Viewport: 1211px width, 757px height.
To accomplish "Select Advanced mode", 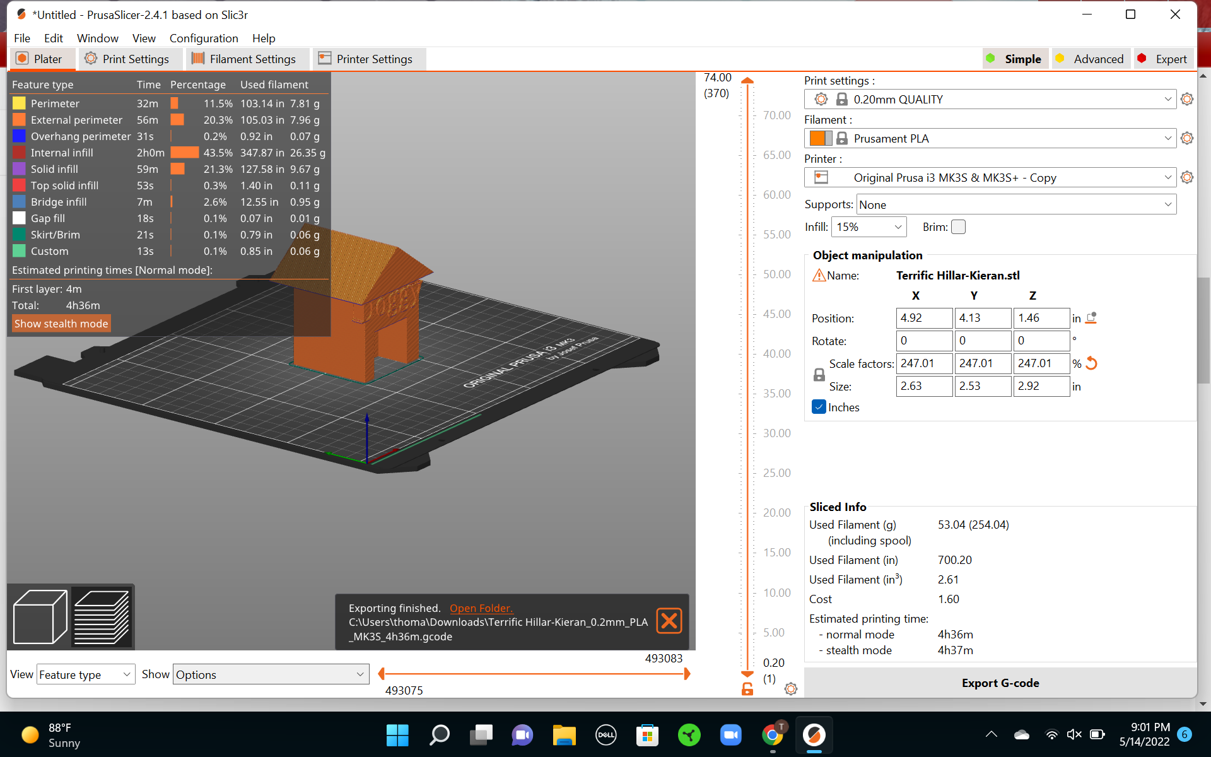I will tap(1090, 59).
